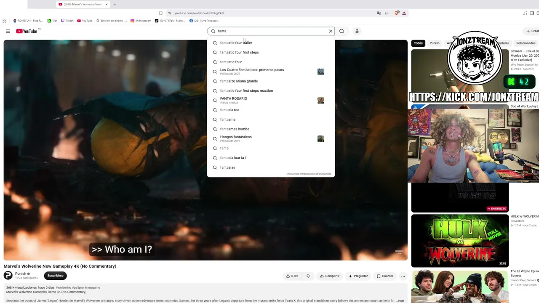Choose the plain 'fantastic four' suggestion
This screenshot has height=303, width=539.
(271, 62)
